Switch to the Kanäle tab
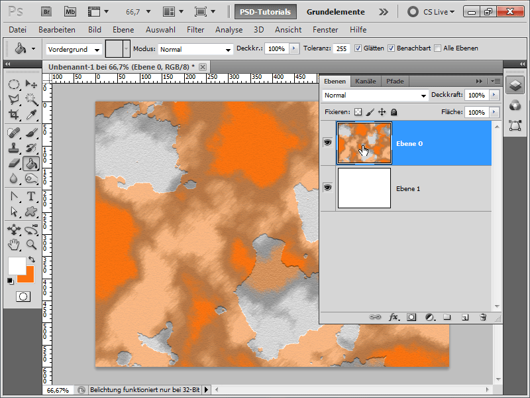This screenshot has width=530, height=398. [366, 81]
